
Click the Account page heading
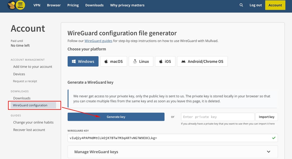coord(28,28)
